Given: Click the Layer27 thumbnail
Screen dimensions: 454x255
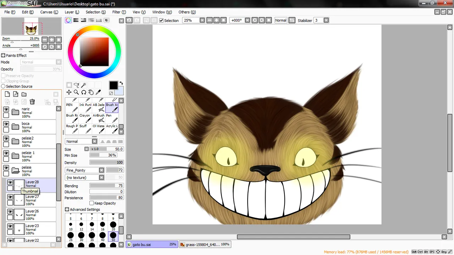Looking at the screenshot, I should (x=19, y=200).
